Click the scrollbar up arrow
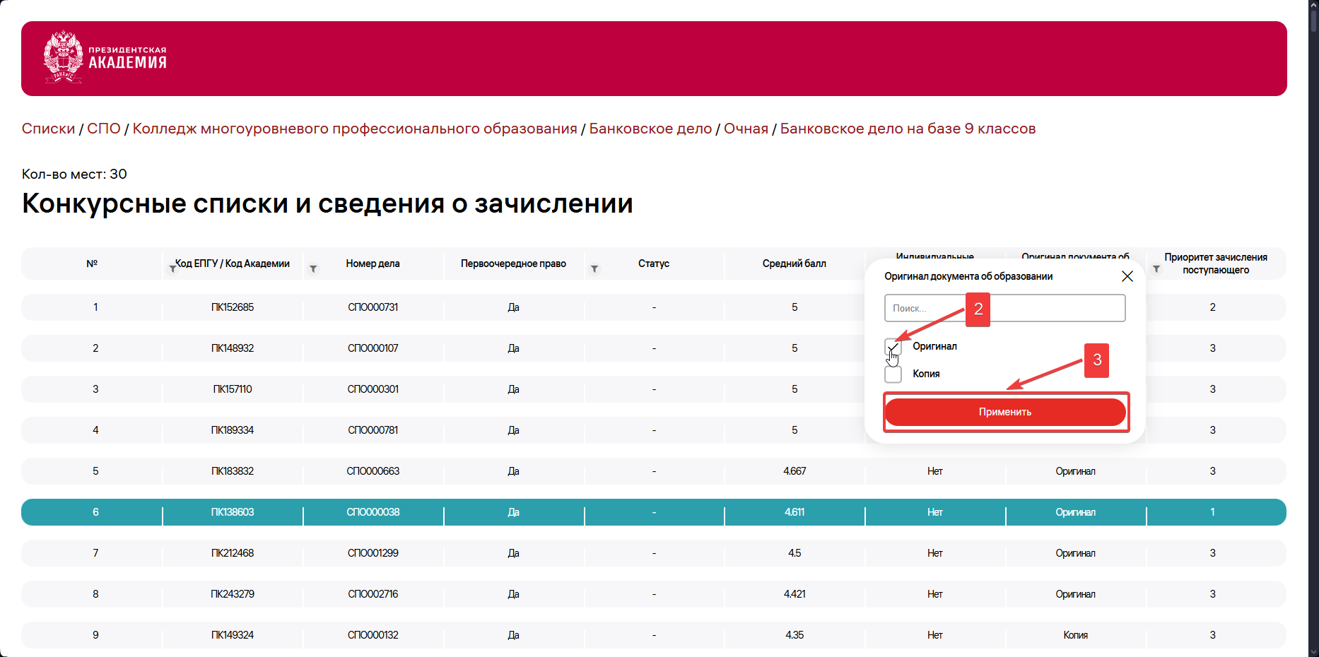This screenshot has width=1319, height=657. pos(1313,7)
